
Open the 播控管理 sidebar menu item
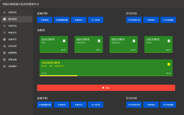click(x=17, y=19)
